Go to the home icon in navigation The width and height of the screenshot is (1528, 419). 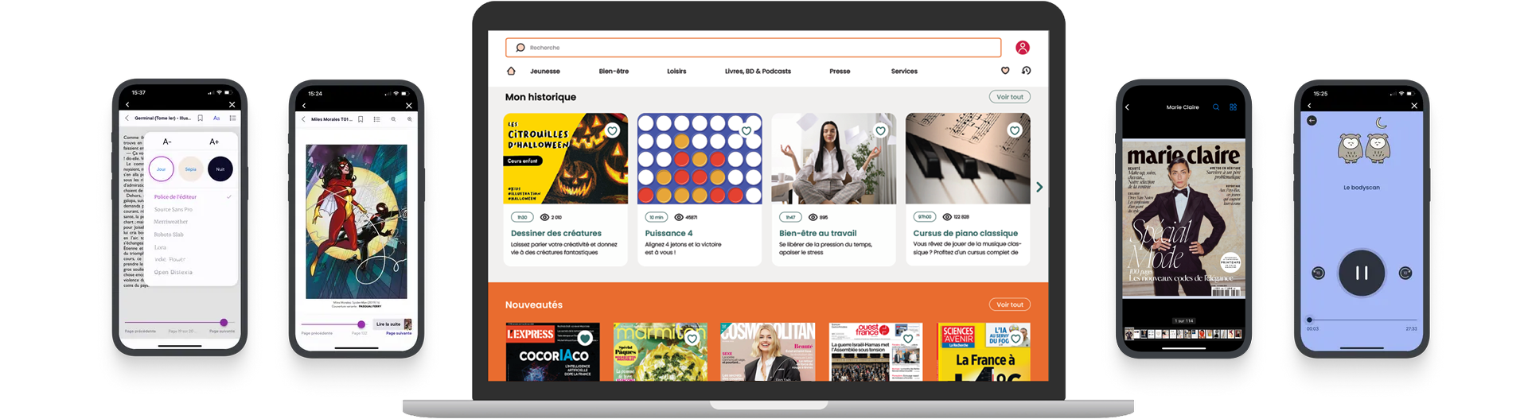tap(511, 71)
